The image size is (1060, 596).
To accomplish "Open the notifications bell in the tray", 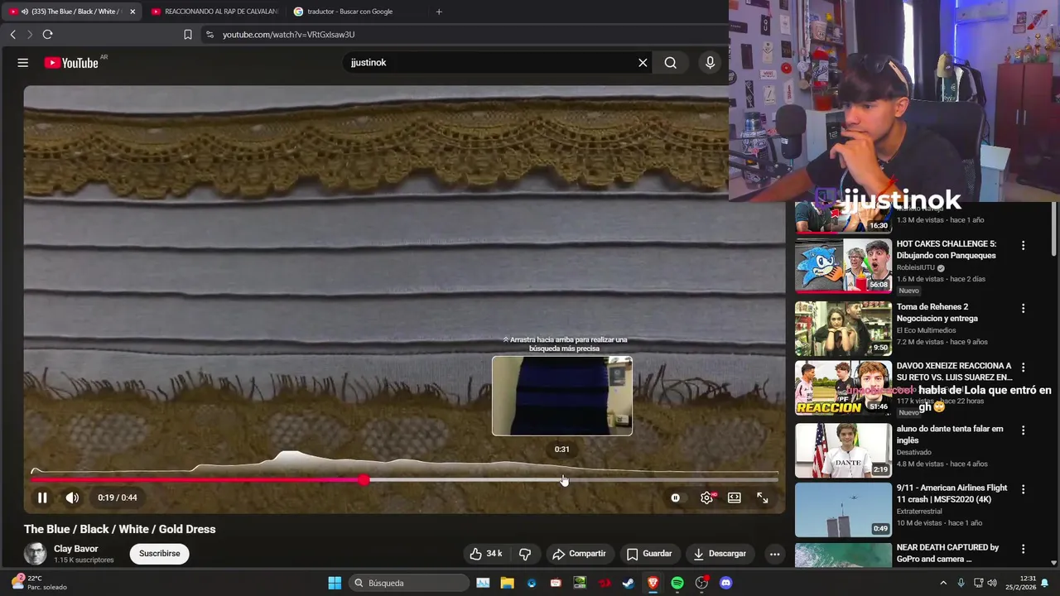I will click(1044, 583).
